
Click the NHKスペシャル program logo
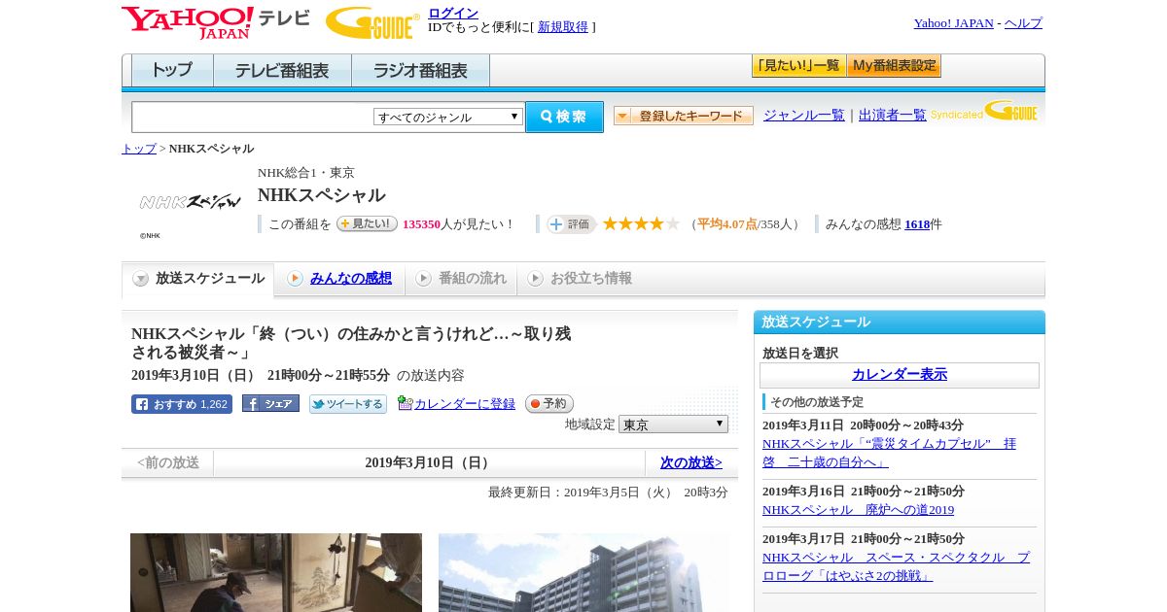point(191,202)
